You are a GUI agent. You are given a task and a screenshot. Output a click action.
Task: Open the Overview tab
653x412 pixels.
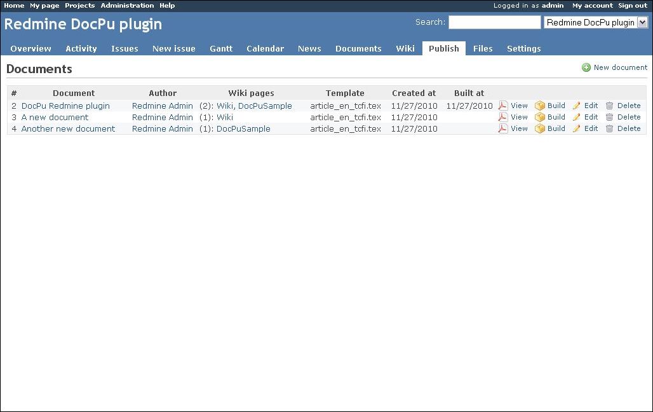click(x=31, y=48)
